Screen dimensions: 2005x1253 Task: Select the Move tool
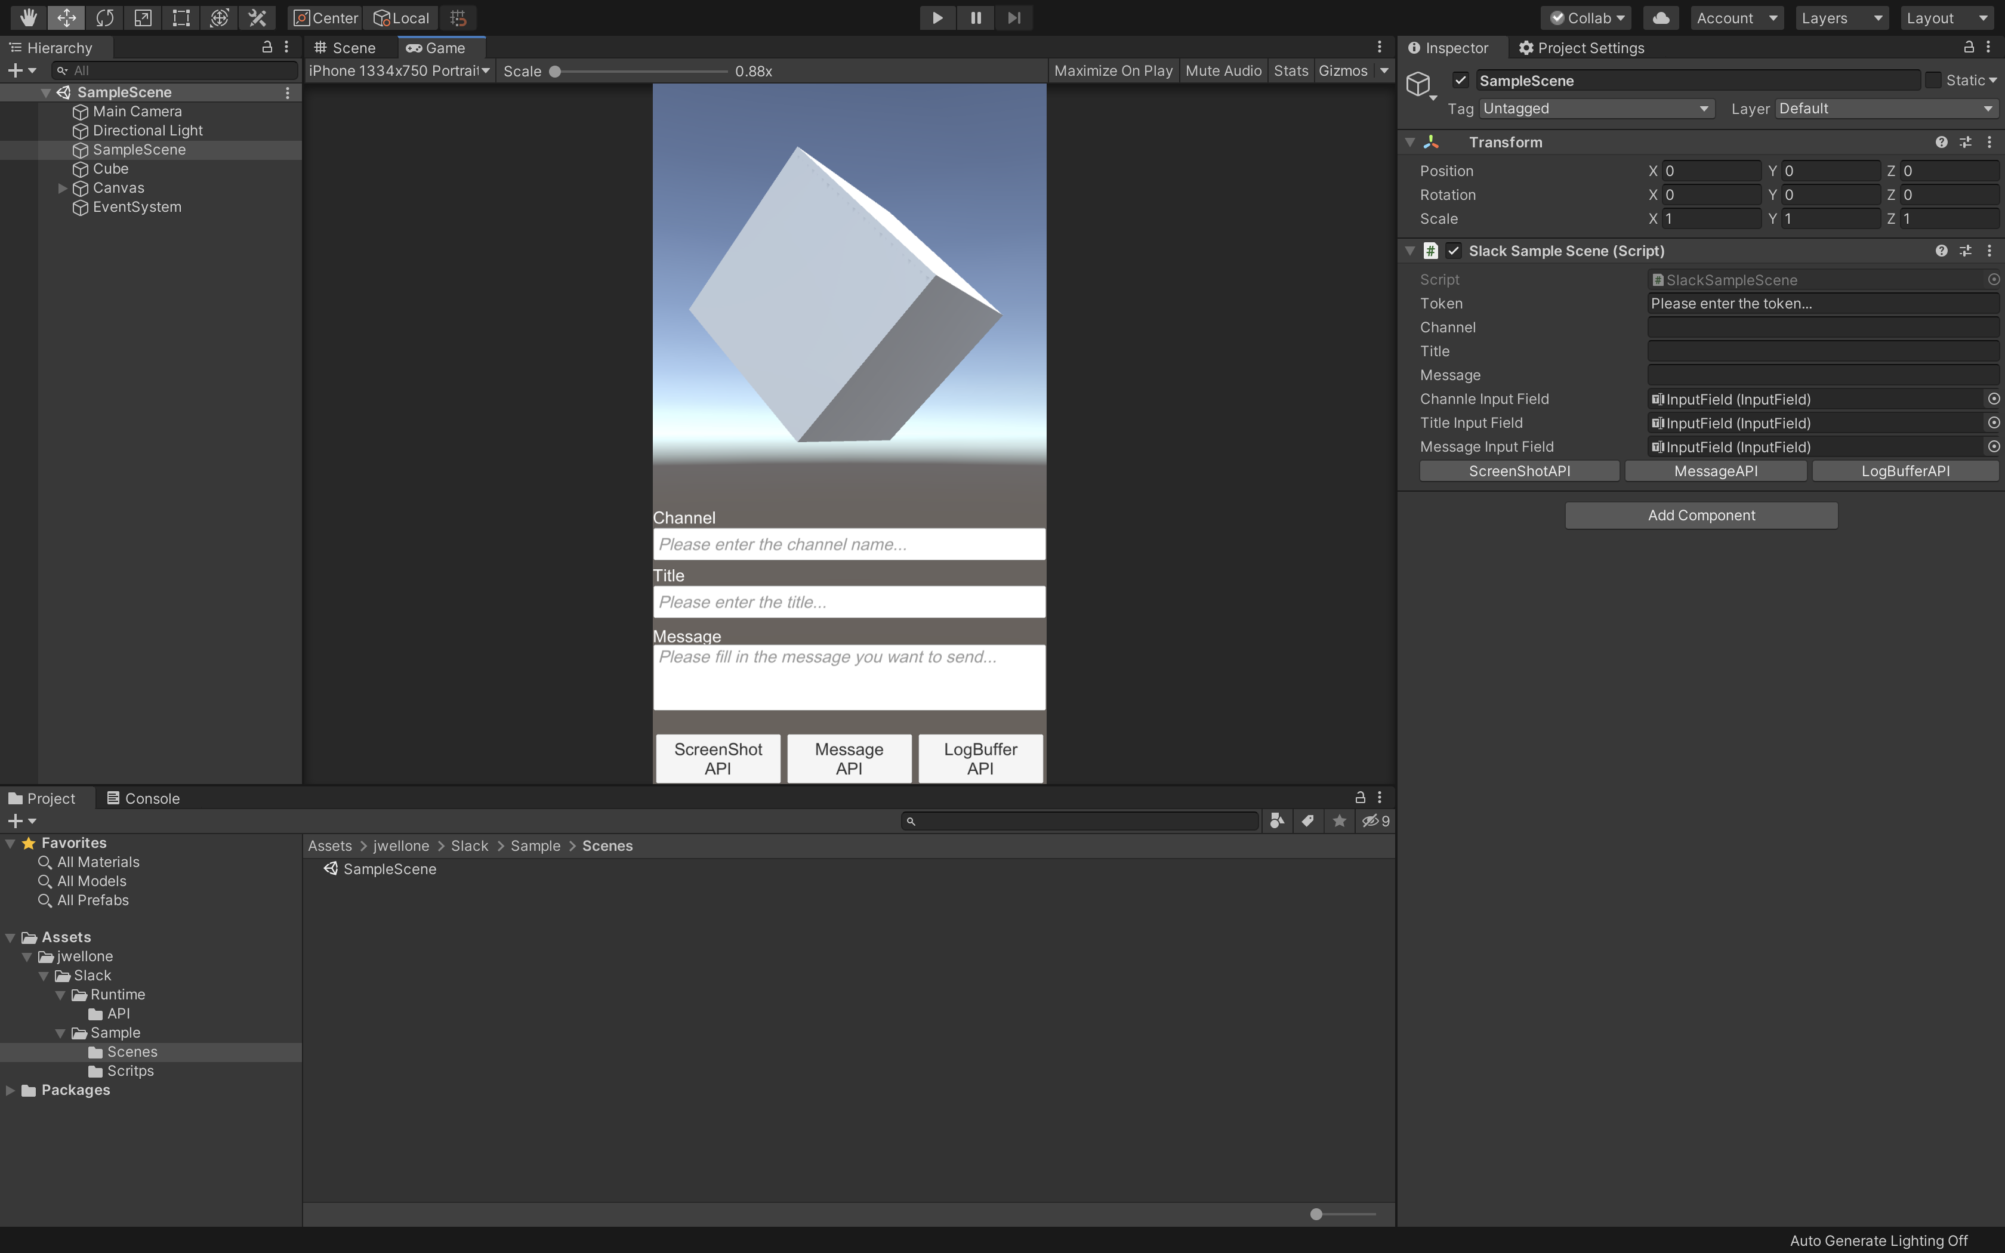66,17
